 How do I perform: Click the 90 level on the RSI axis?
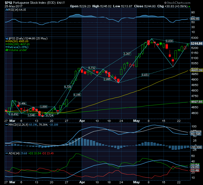coord(193,12)
